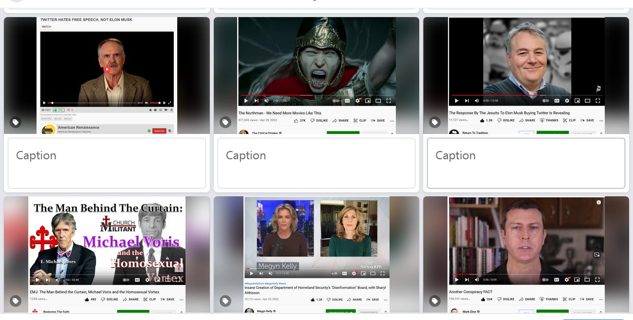Click muted speaker icon in The Northman player
The width and height of the screenshot is (633, 320).
pos(266,101)
